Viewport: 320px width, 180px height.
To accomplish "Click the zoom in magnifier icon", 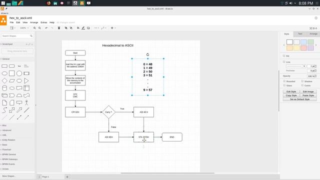I will pyautogui.click(x=34, y=28).
